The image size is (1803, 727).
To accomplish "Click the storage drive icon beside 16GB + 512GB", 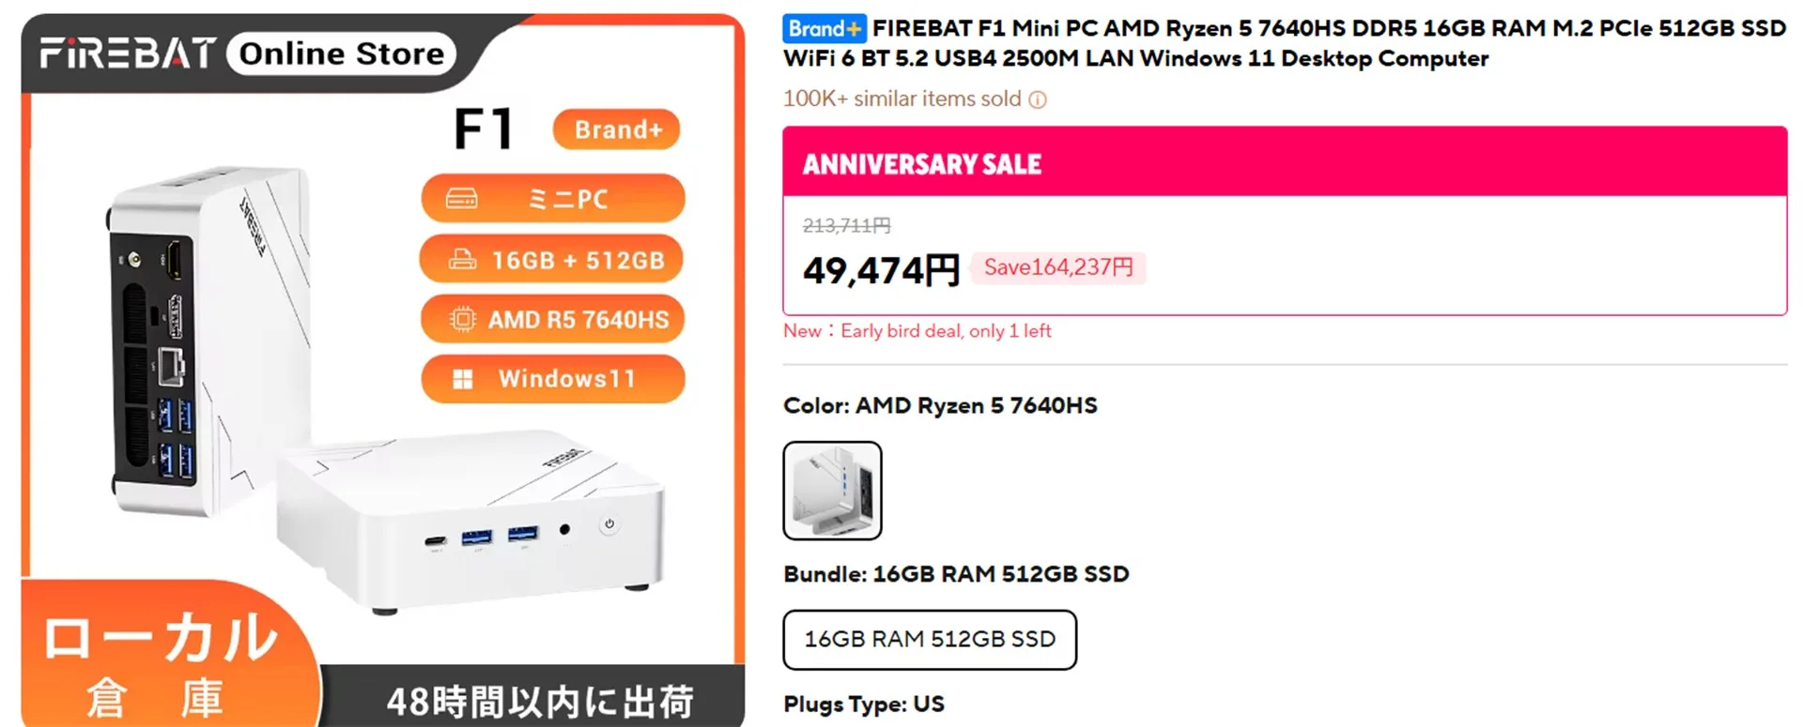I will [x=462, y=260].
